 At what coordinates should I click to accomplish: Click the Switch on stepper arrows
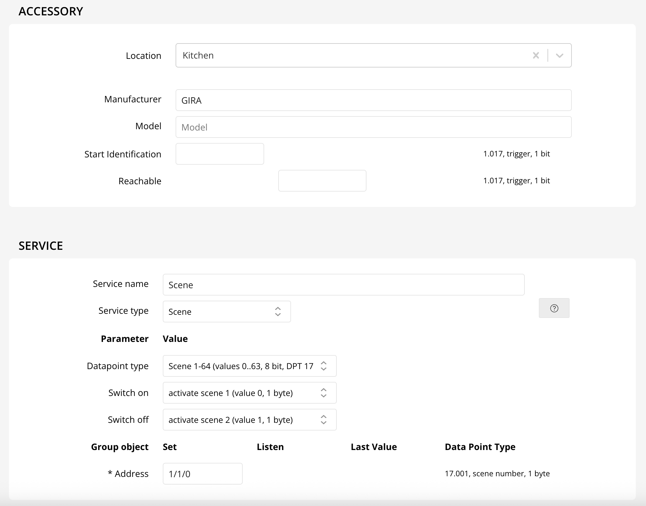point(323,393)
